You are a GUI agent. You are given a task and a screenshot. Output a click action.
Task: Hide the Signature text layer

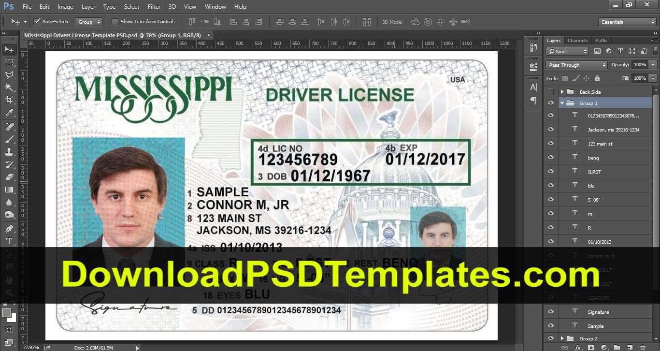pos(551,312)
